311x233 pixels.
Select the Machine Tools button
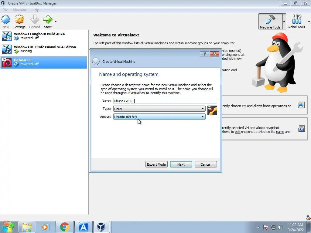[270, 22]
